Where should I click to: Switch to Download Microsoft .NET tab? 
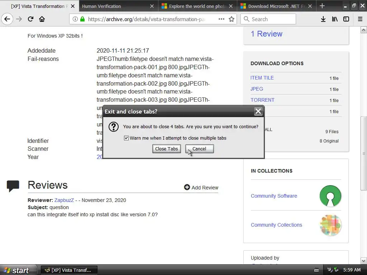[277, 6]
